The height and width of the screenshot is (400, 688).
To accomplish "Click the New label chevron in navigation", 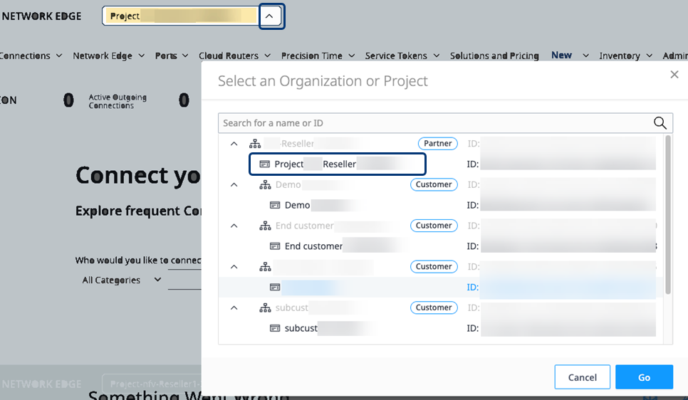I will coord(585,56).
